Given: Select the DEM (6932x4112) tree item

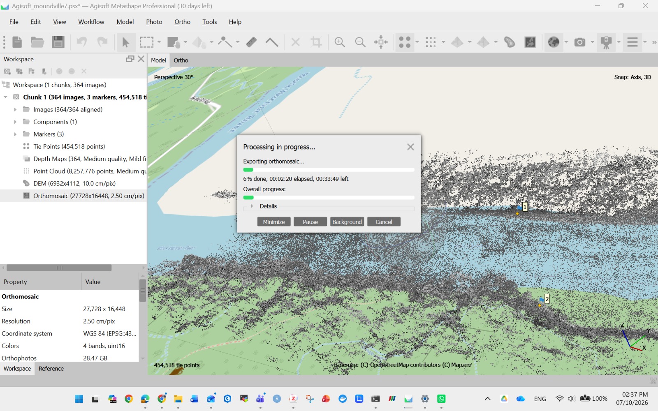Looking at the screenshot, I should coord(74,184).
